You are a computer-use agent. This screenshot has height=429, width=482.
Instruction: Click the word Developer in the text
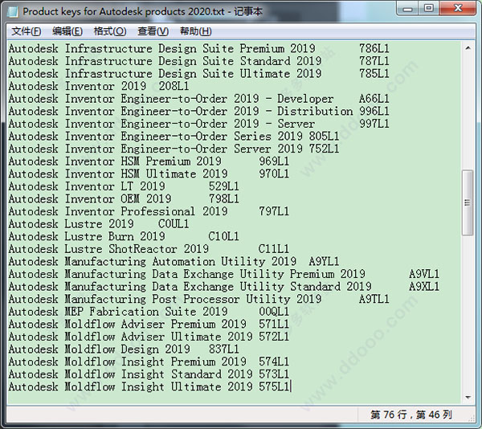click(305, 99)
